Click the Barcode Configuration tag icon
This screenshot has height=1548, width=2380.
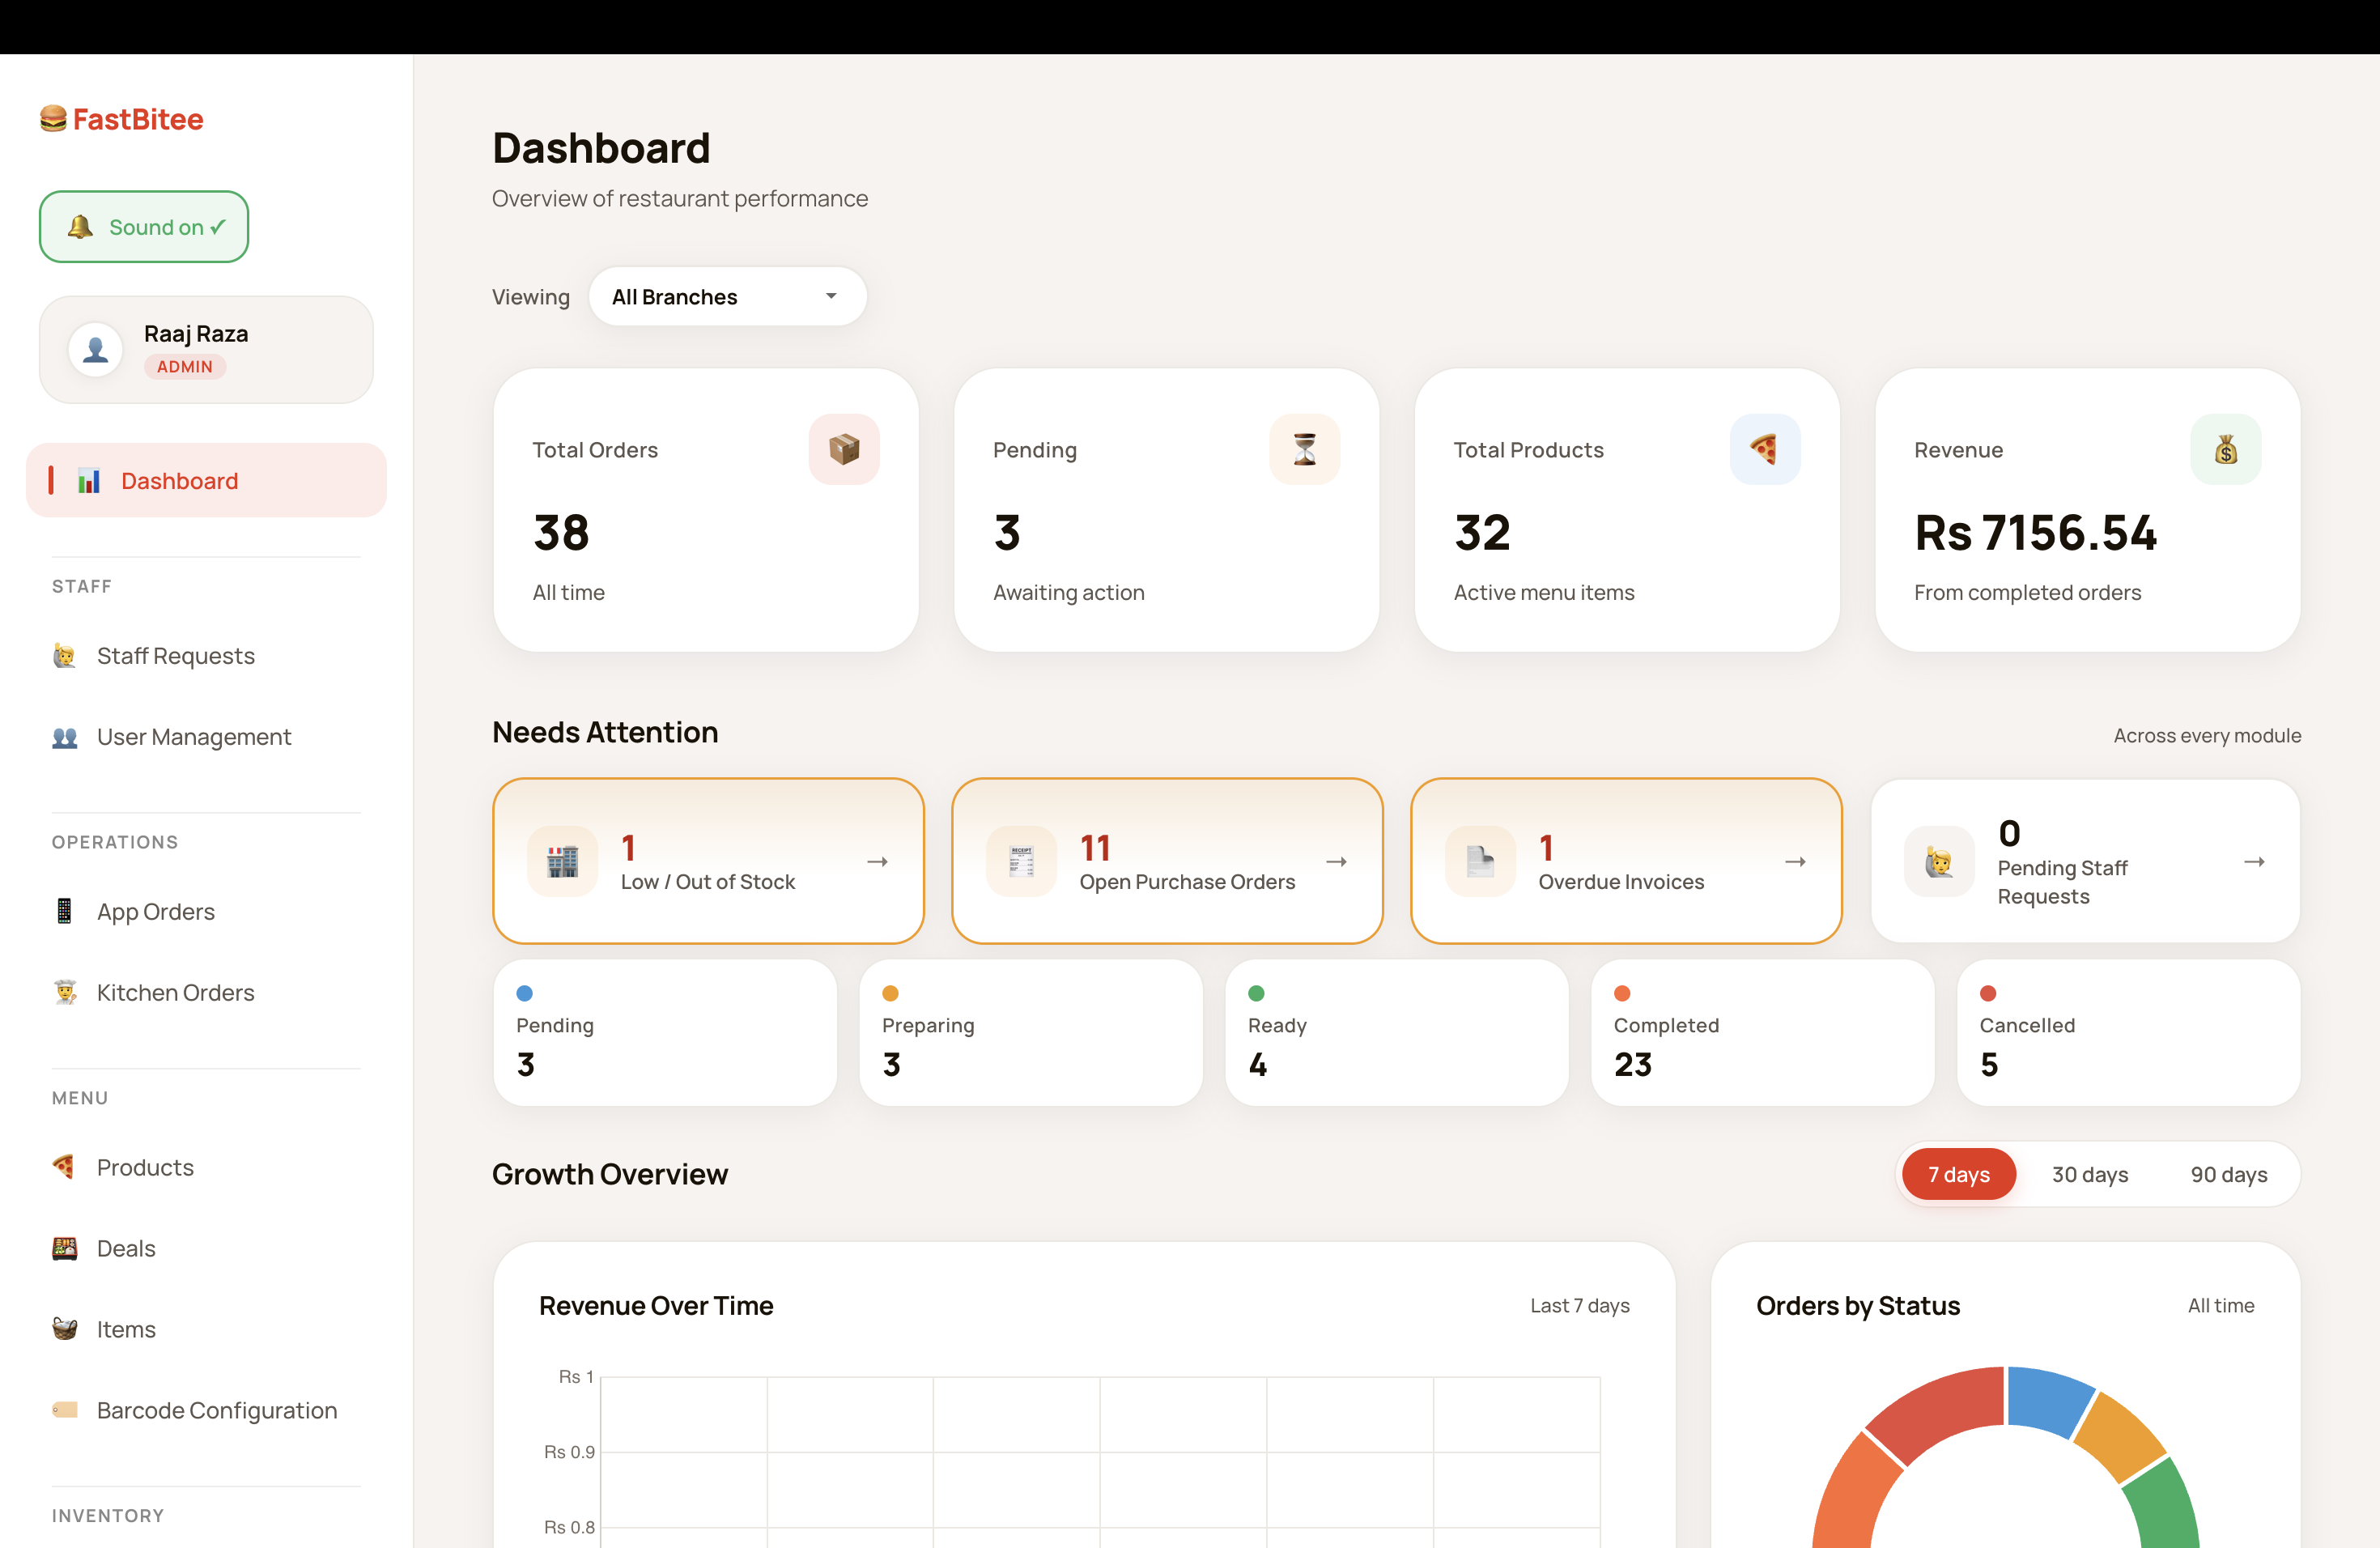click(65, 1410)
